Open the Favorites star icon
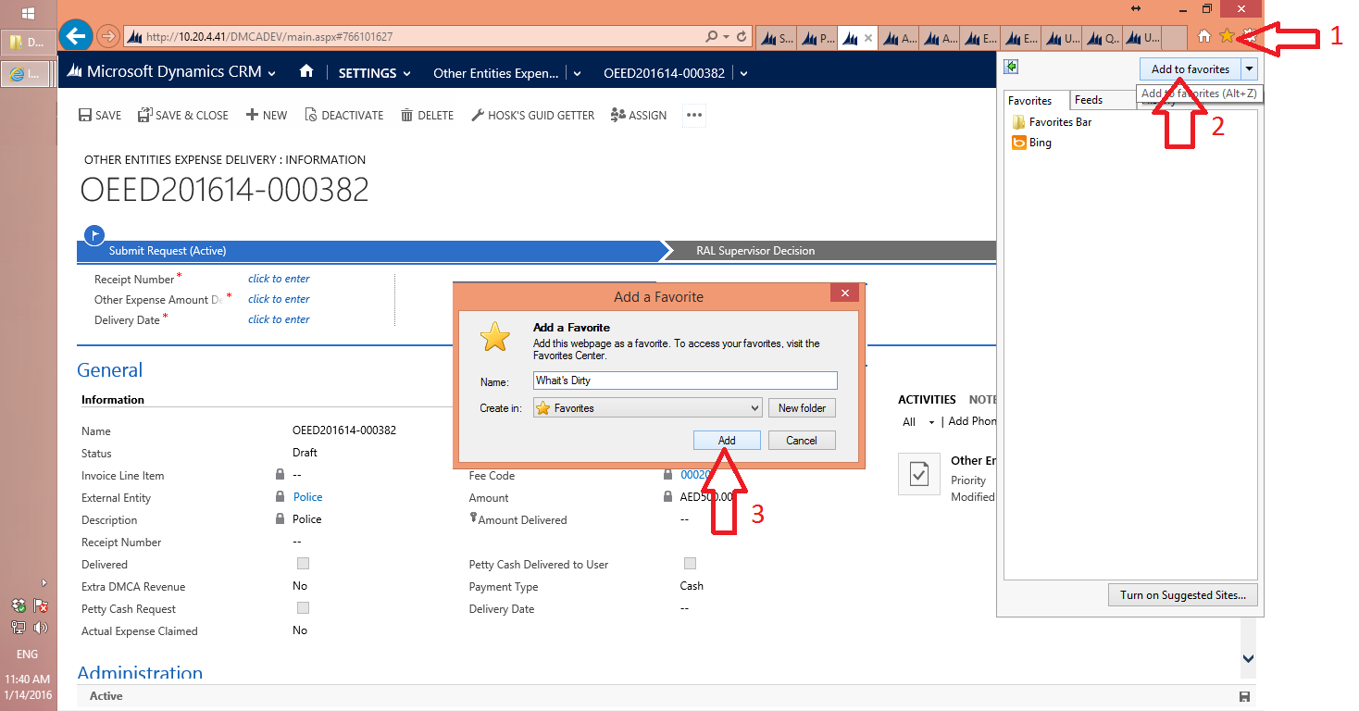This screenshot has width=1359, height=711. coord(1227,36)
